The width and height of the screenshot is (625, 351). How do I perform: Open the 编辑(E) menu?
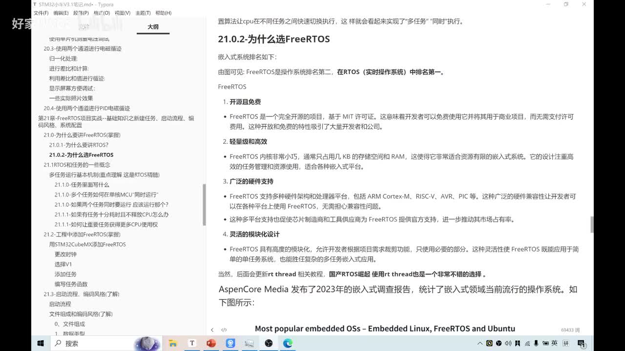[61, 13]
